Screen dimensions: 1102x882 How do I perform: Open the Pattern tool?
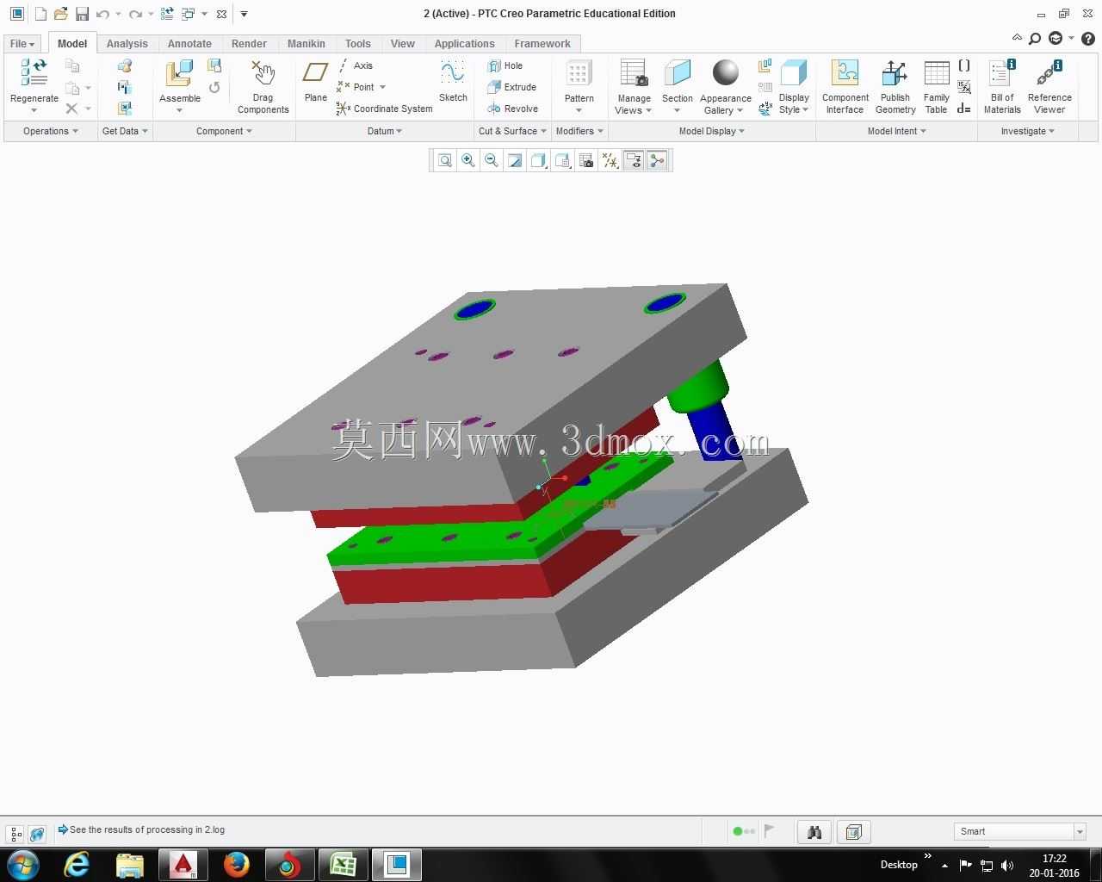[579, 86]
